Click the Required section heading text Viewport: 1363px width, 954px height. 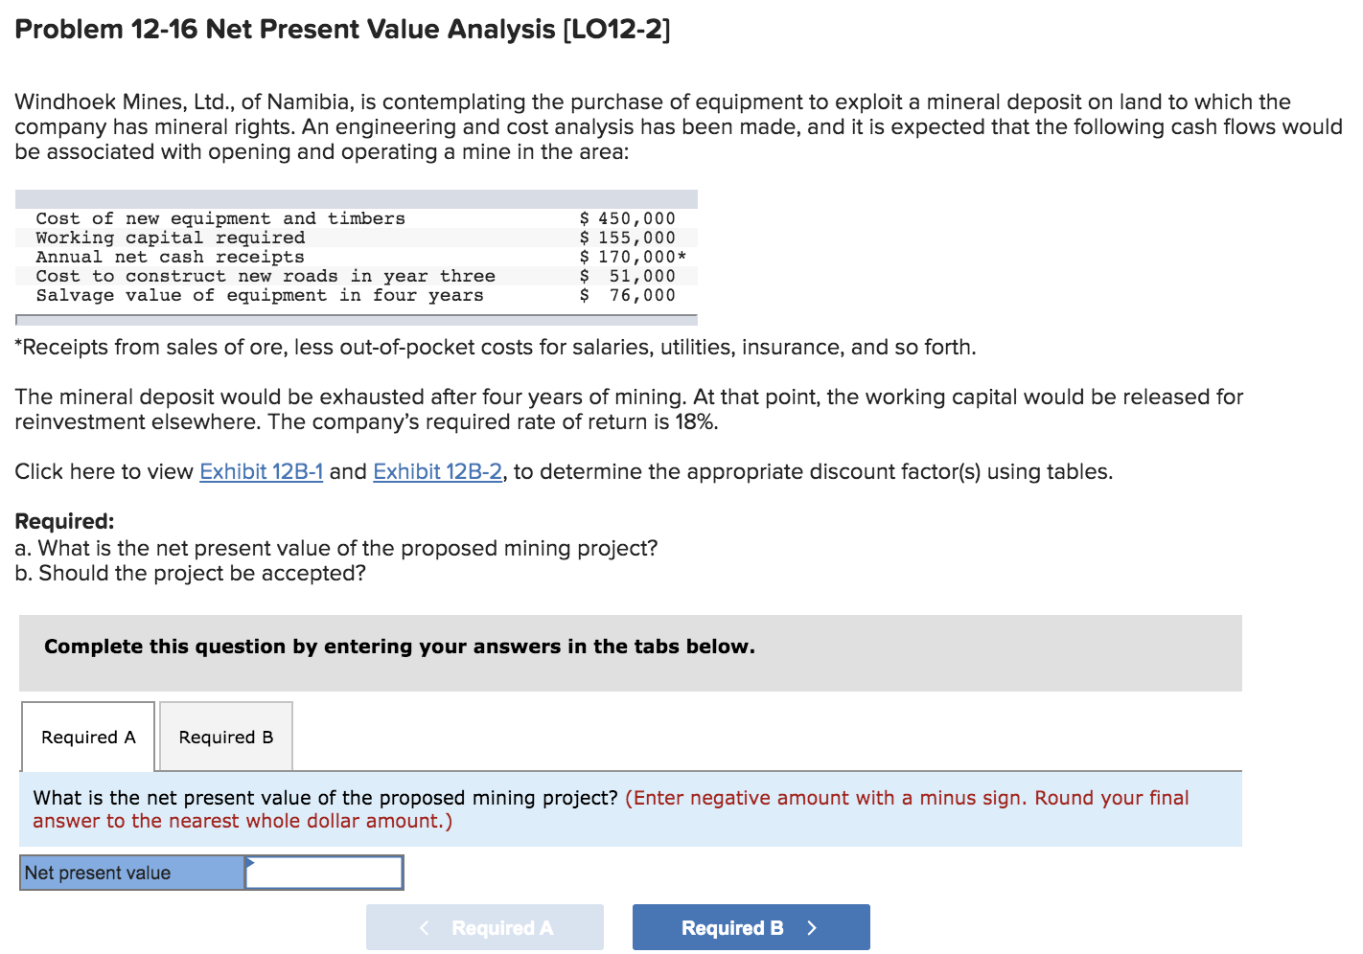pyautogui.click(x=63, y=521)
